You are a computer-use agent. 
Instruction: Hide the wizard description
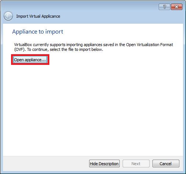104,164
